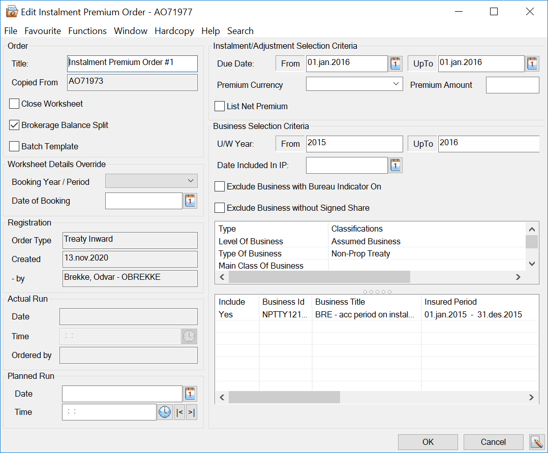Click the |< button beside Planned Run Time

point(179,412)
